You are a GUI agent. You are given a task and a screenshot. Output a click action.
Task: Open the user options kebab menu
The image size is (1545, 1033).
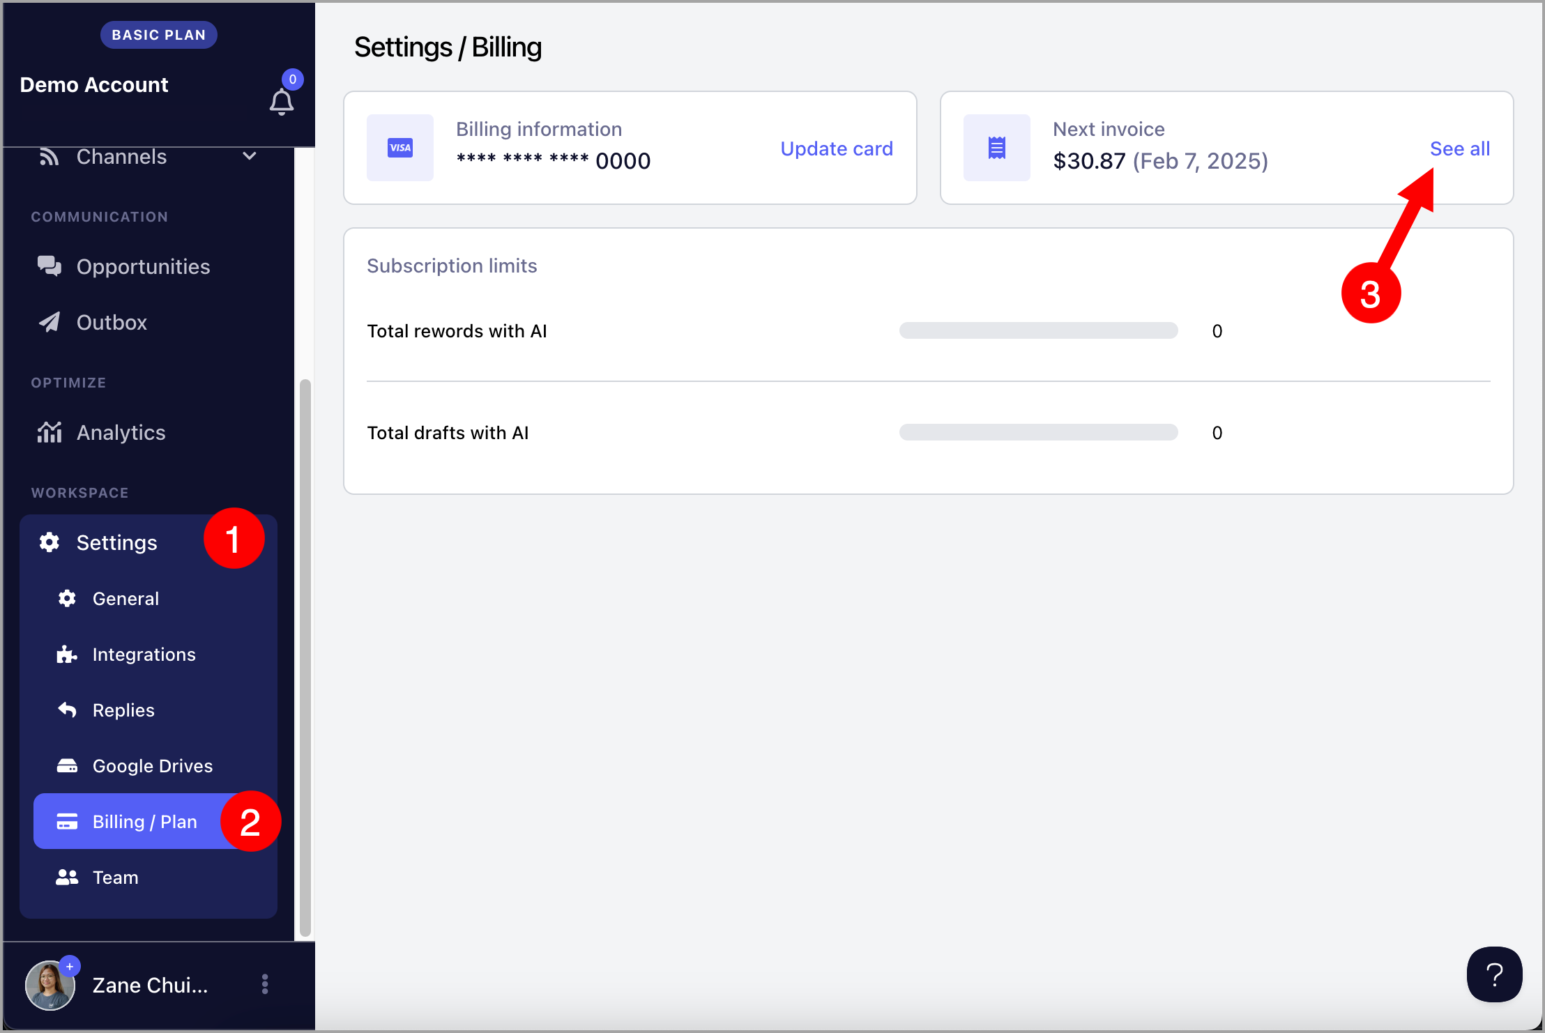click(265, 984)
